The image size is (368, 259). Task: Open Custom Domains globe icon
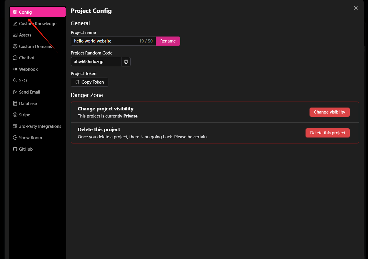[x=15, y=46]
